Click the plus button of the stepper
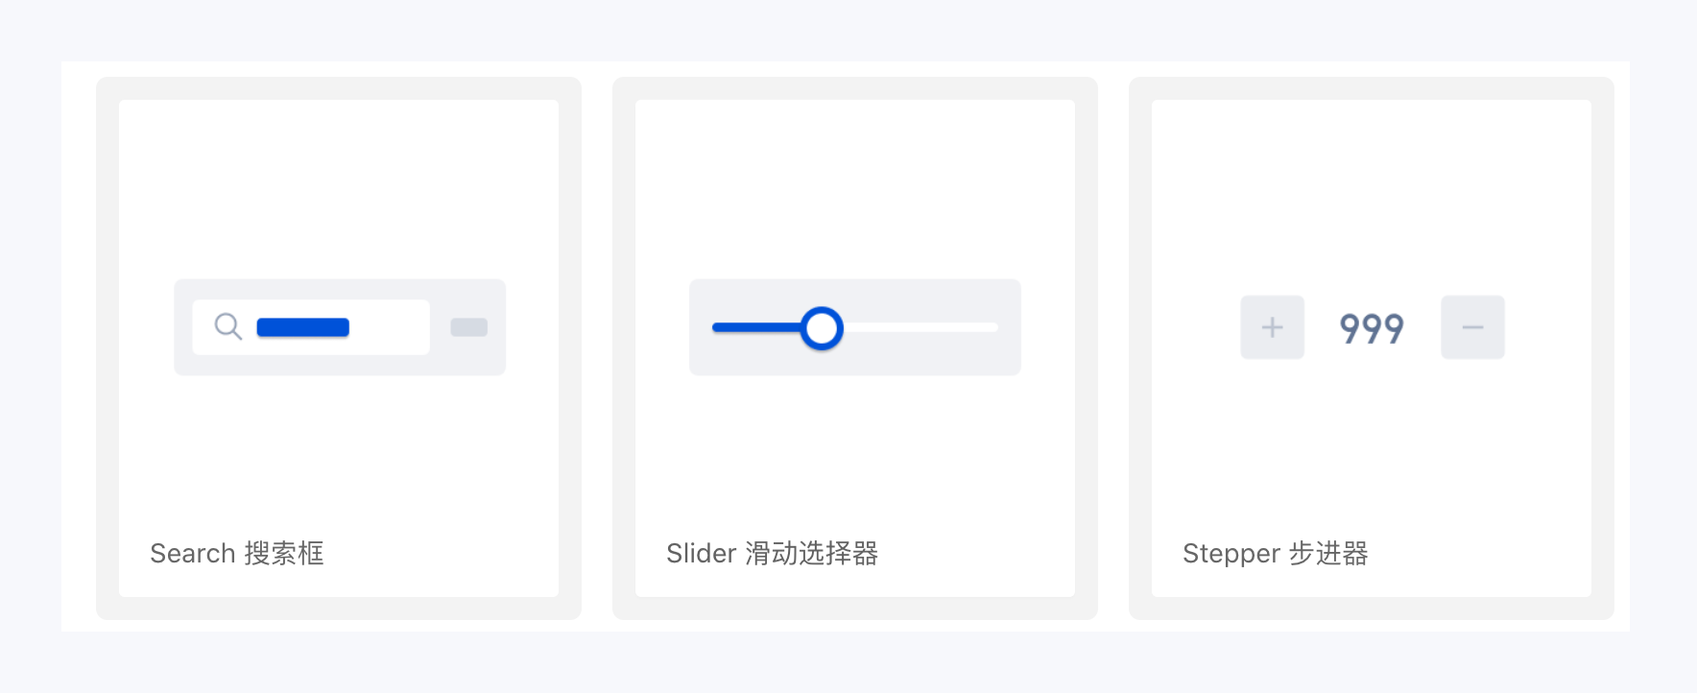 1272,327
